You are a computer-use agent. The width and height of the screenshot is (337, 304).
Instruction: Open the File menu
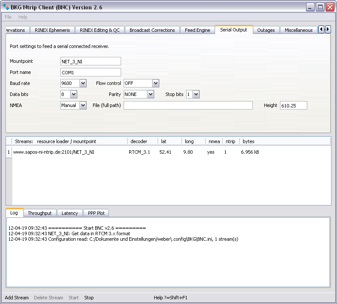tap(8, 17)
